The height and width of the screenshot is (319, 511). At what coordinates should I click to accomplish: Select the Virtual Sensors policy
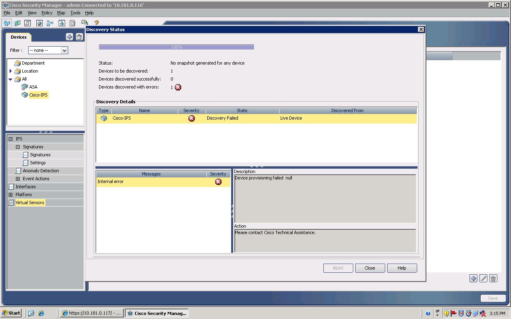click(x=30, y=203)
